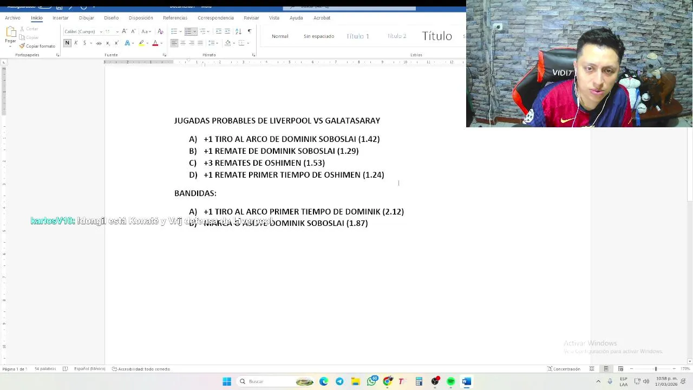Image resolution: width=693 pixels, height=390 pixels.
Task: Switch to print layout view icon
Action: (x=606, y=369)
